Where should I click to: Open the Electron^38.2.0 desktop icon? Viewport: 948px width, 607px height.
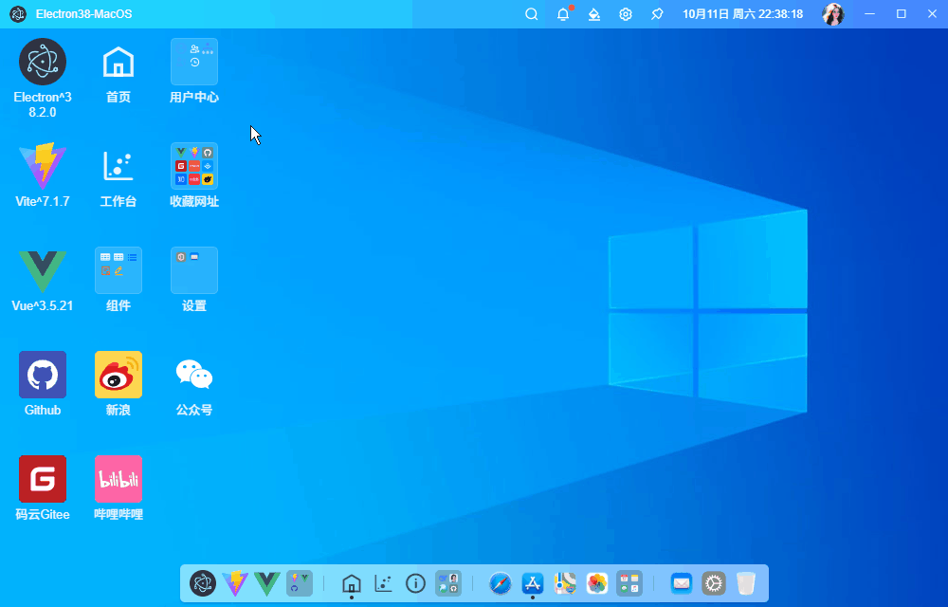click(43, 62)
